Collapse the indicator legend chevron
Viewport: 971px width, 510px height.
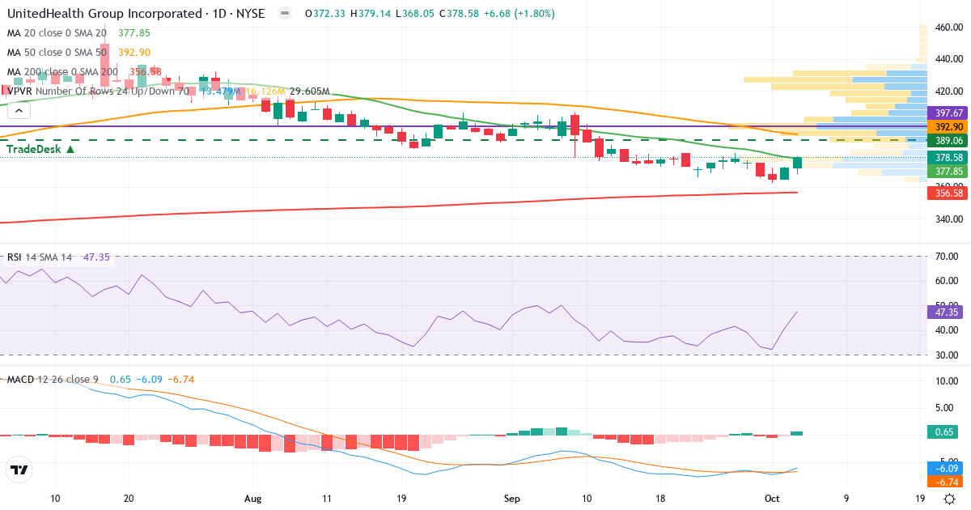(19, 110)
